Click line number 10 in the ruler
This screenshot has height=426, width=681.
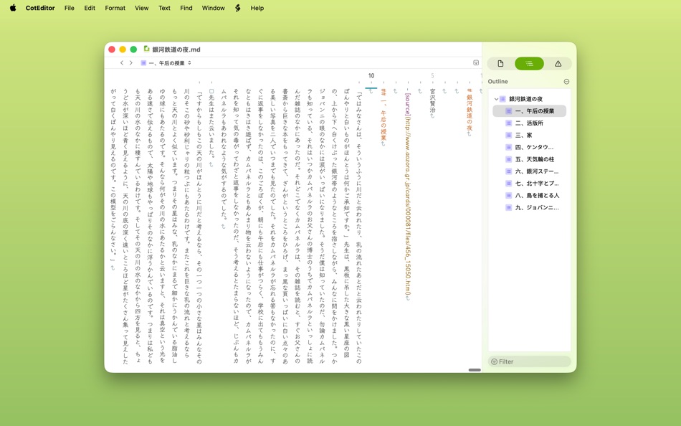371,75
